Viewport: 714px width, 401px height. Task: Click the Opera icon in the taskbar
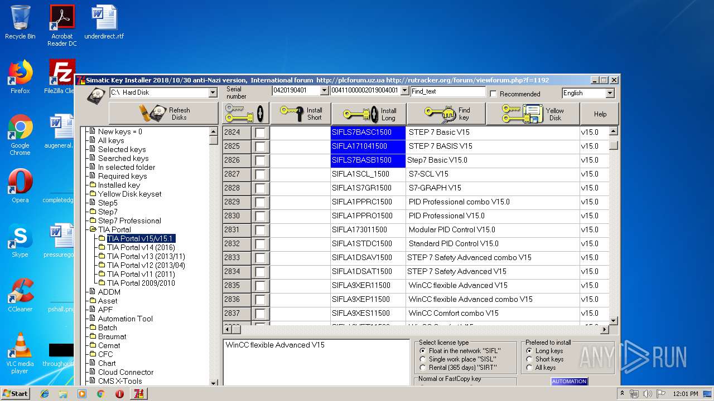[x=119, y=394]
